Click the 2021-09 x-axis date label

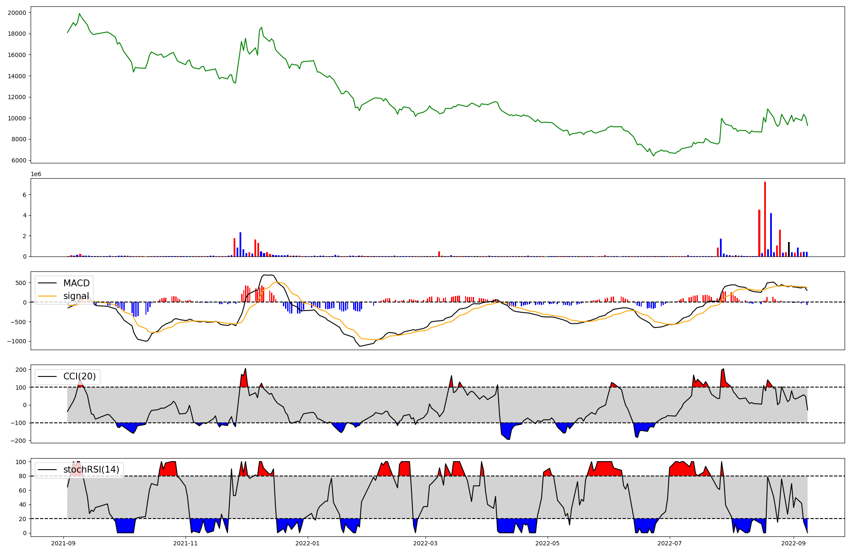click(63, 543)
